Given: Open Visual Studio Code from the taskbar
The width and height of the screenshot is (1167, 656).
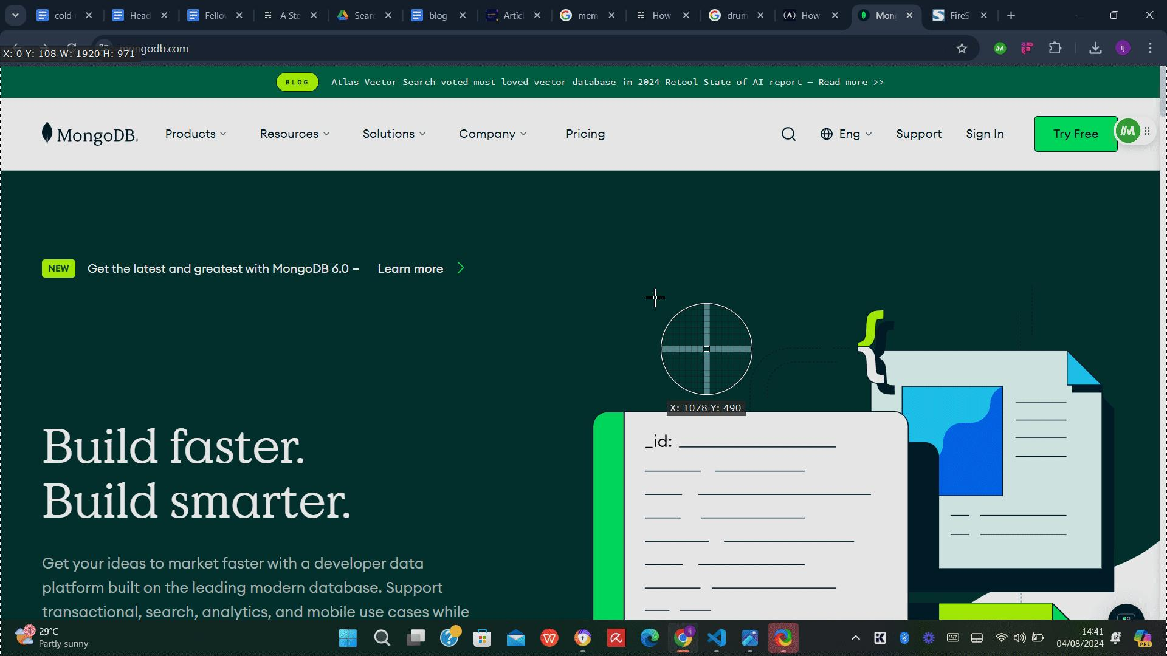Looking at the screenshot, I should 717,638.
